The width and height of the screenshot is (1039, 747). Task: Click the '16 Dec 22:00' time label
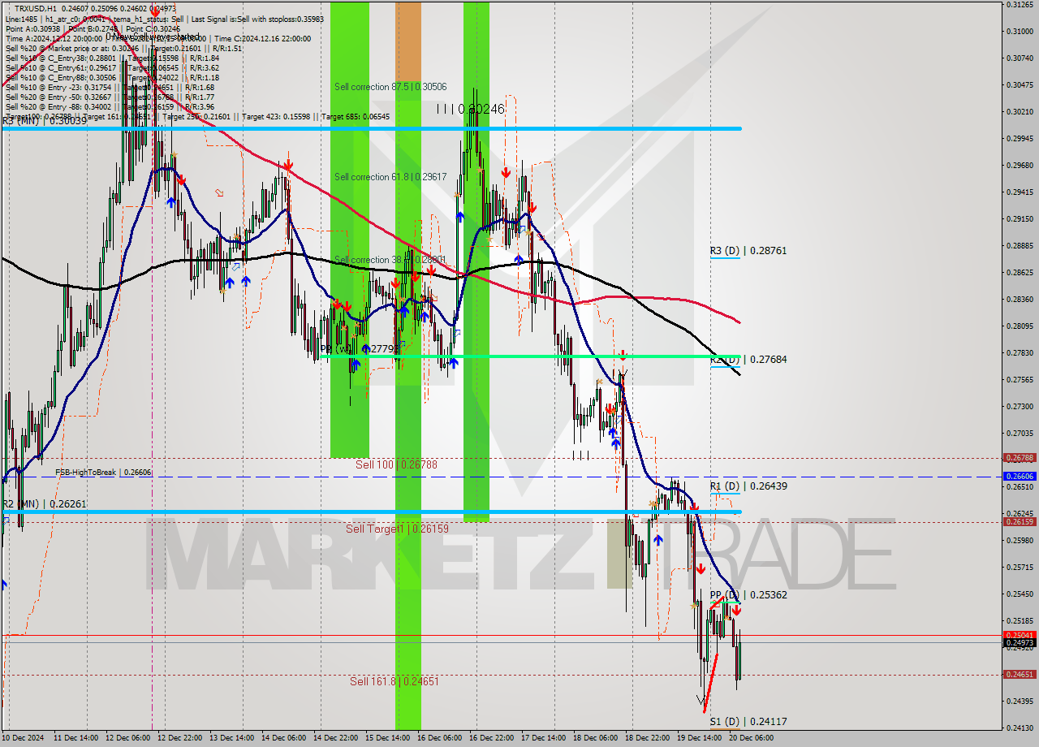492,738
